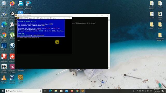This screenshot has height=93, width=166.
Task: Open the Driver Easy desktop shortcut
Action: click(4, 47)
